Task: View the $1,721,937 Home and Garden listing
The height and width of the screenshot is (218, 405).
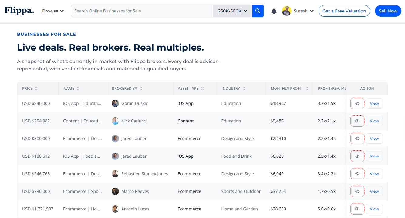Action: [374, 209]
